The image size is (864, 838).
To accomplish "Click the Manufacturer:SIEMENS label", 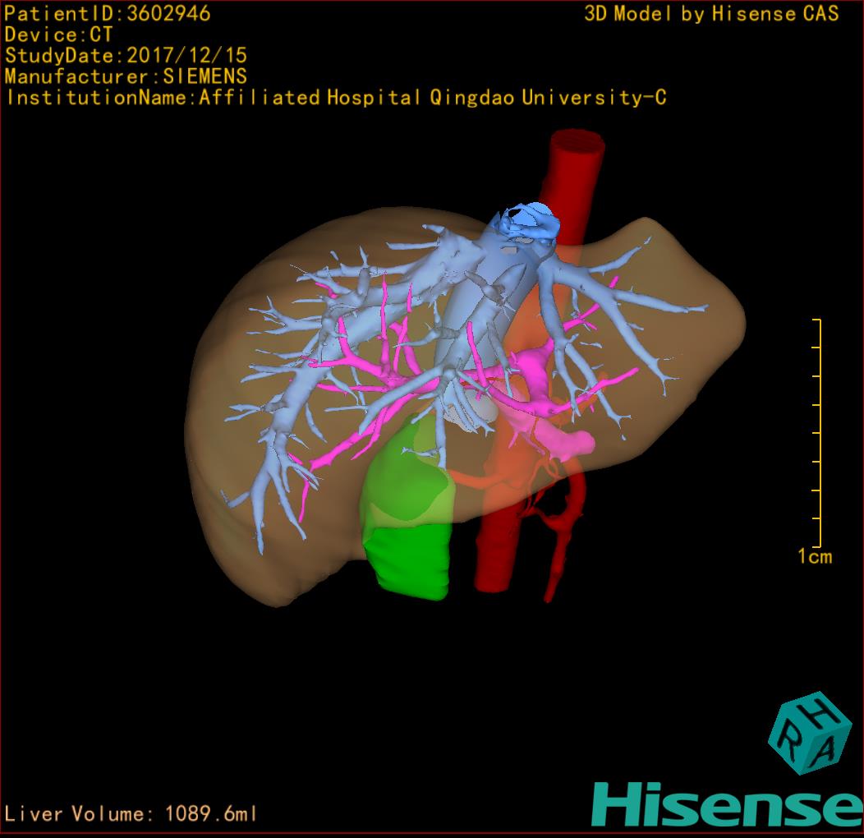I will 126,76.
